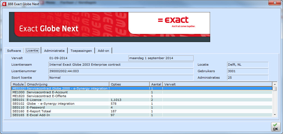Select row ME1820 Servicecontract E-Offerte

click(142, 96)
